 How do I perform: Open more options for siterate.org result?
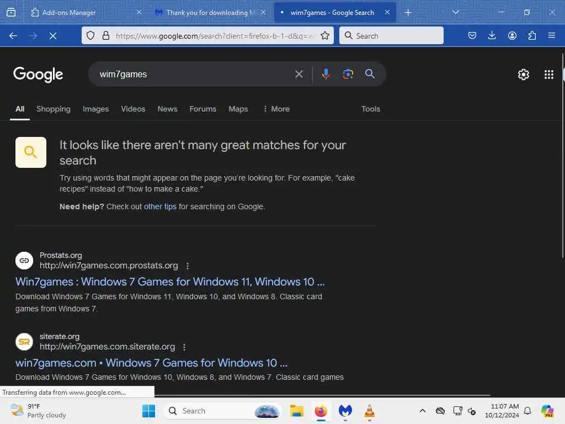point(184,347)
